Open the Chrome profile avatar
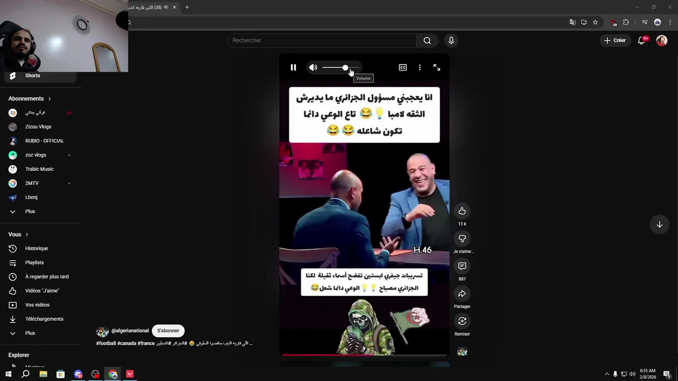The width and height of the screenshot is (678, 381). 657,22
